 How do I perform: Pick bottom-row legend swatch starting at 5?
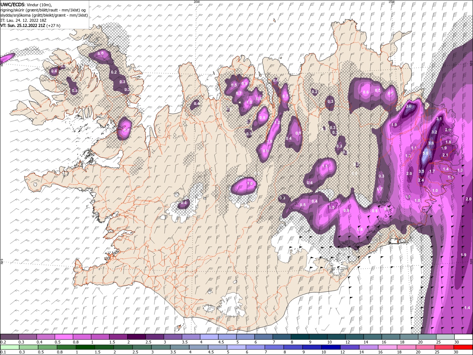click(236, 347)
